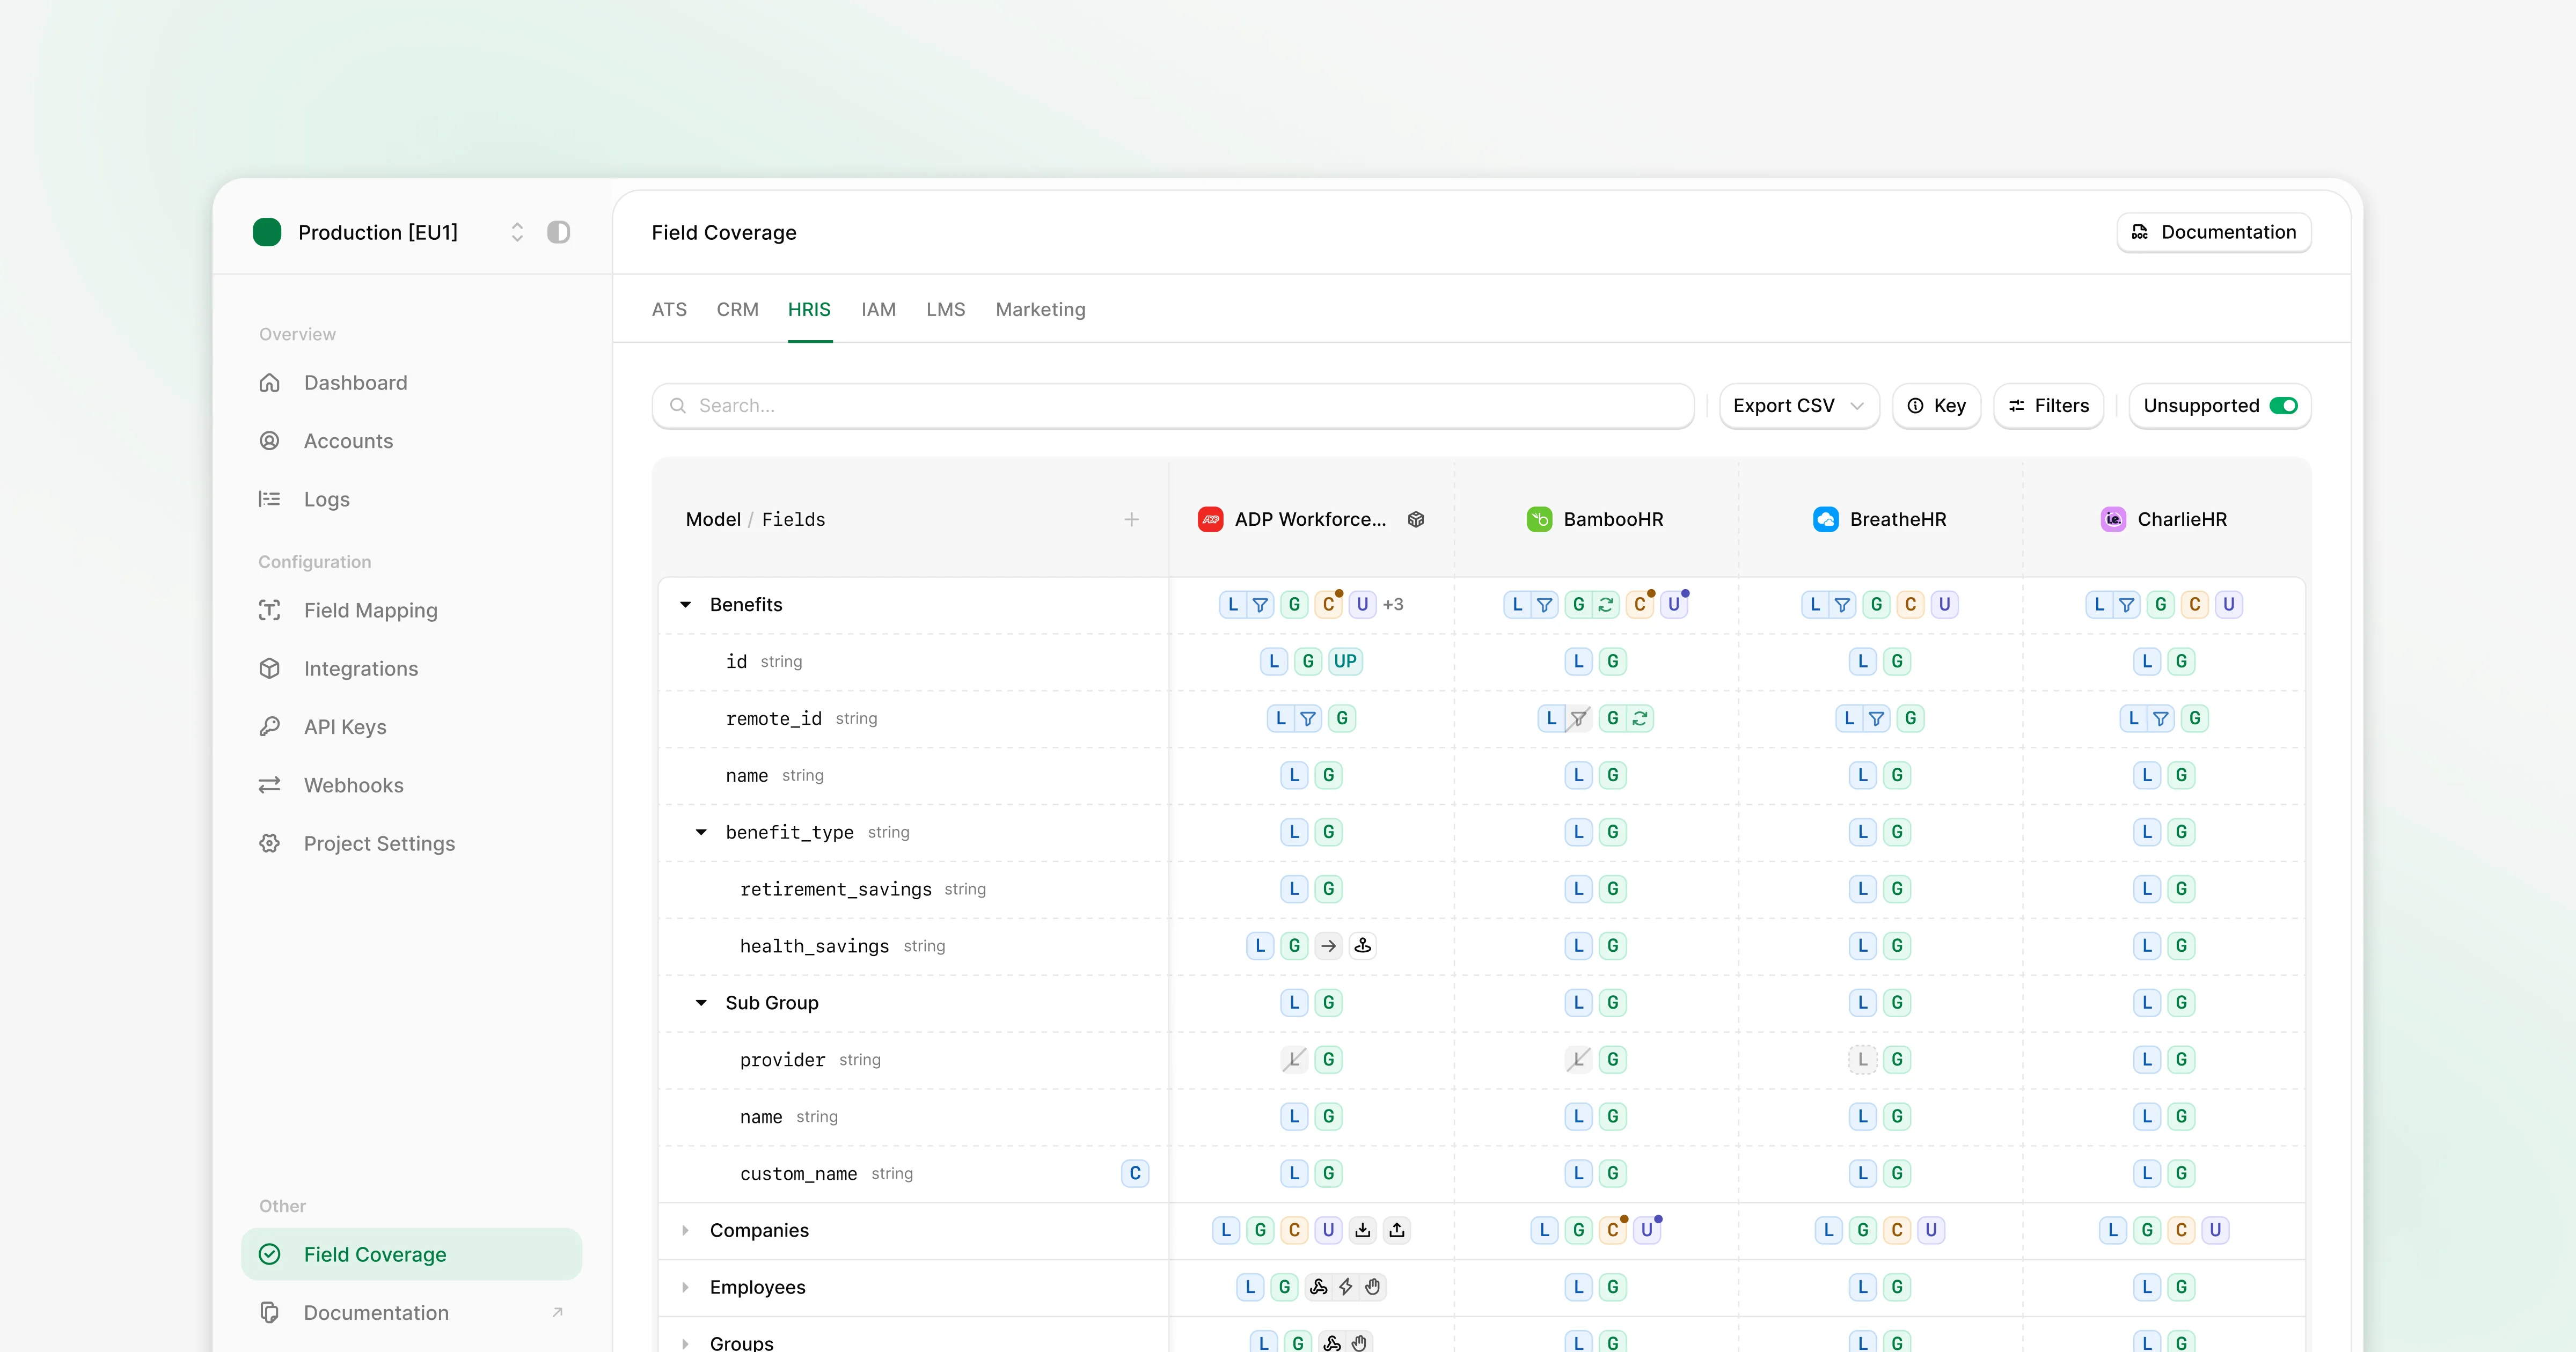The height and width of the screenshot is (1352, 2576).
Task: Click the plus icon in the Model/Fields header
Action: 1132,519
